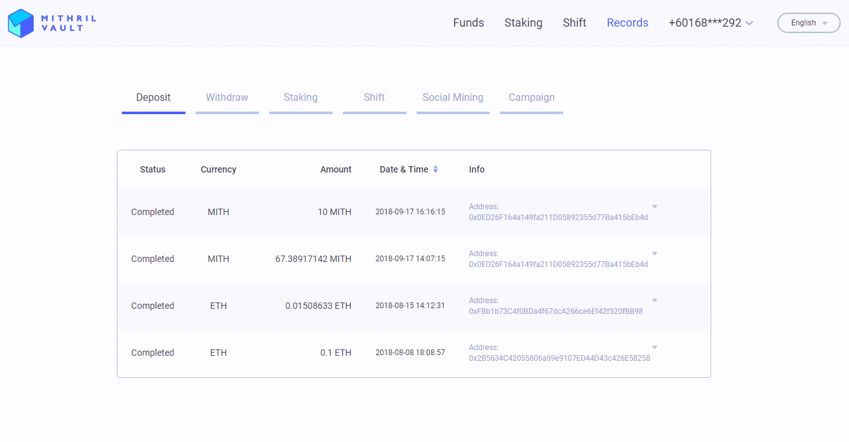The width and height of the screenshot is (849, 442).
Task: Select Records in top navigation
Action: 627,23
